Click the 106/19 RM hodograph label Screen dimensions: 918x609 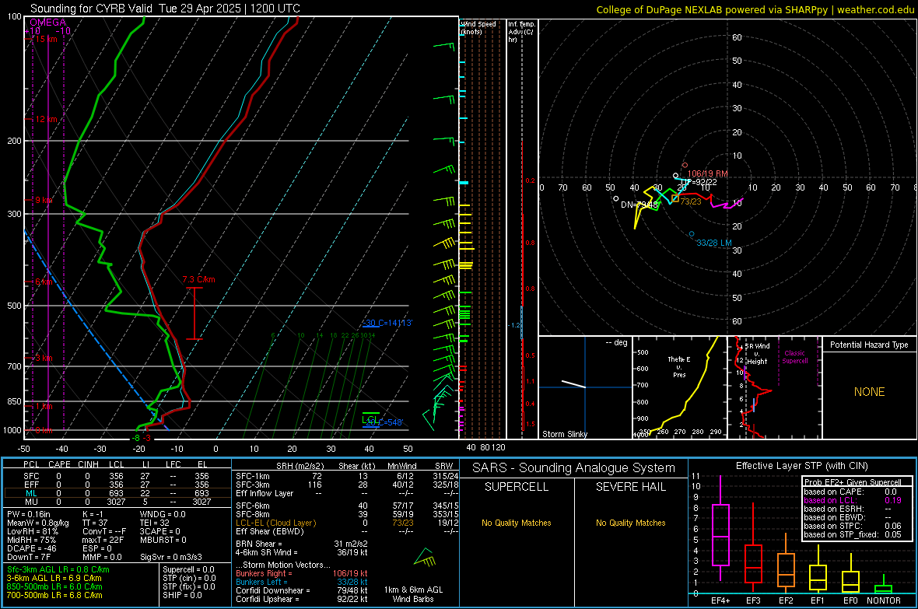708,173
